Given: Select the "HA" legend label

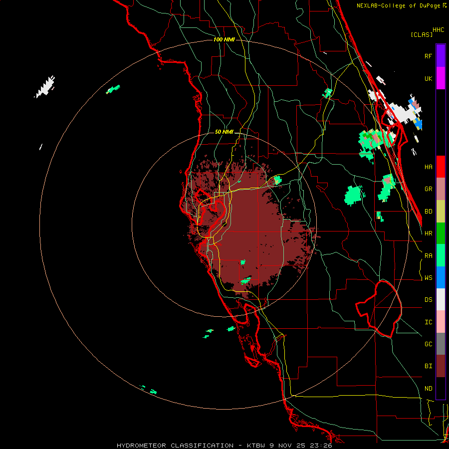Looking at the screenshot, I should click(x=428, y=167).
